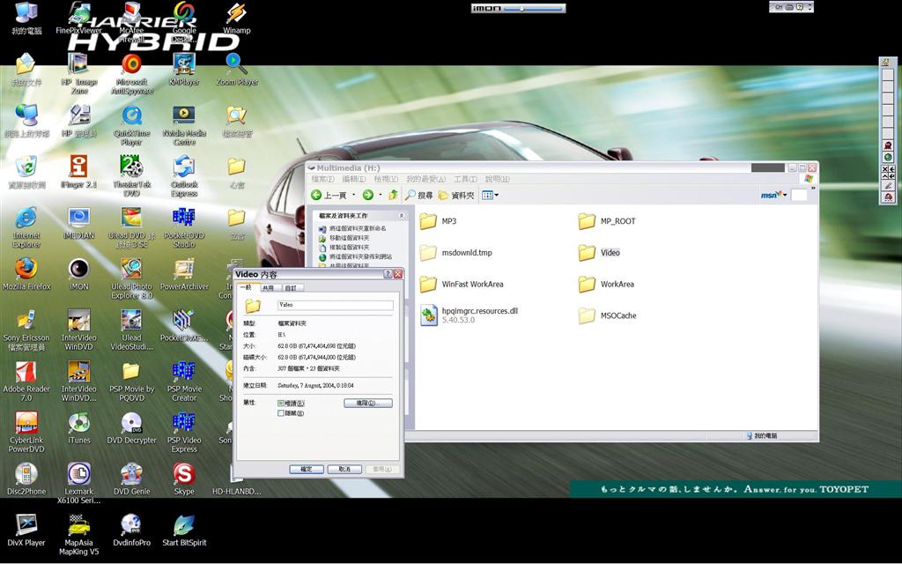Expand the Explorer toolbar overflow chevron
The width and height of the screenshot is (902, 564).
click(x=813, y=190)
